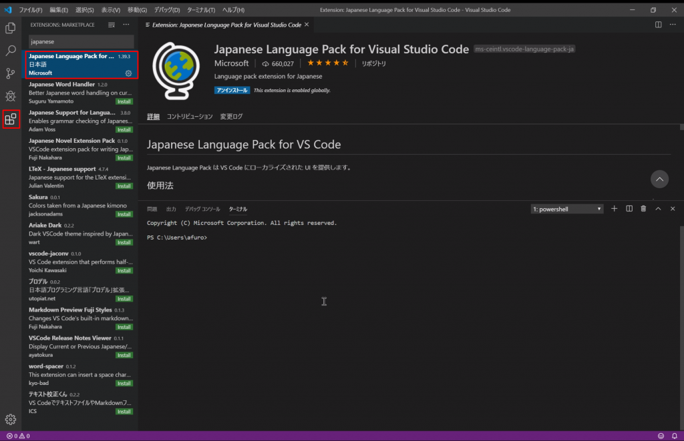Open the リポジトリ link
The height and width of the screenshot is (441, 684).
374,63
